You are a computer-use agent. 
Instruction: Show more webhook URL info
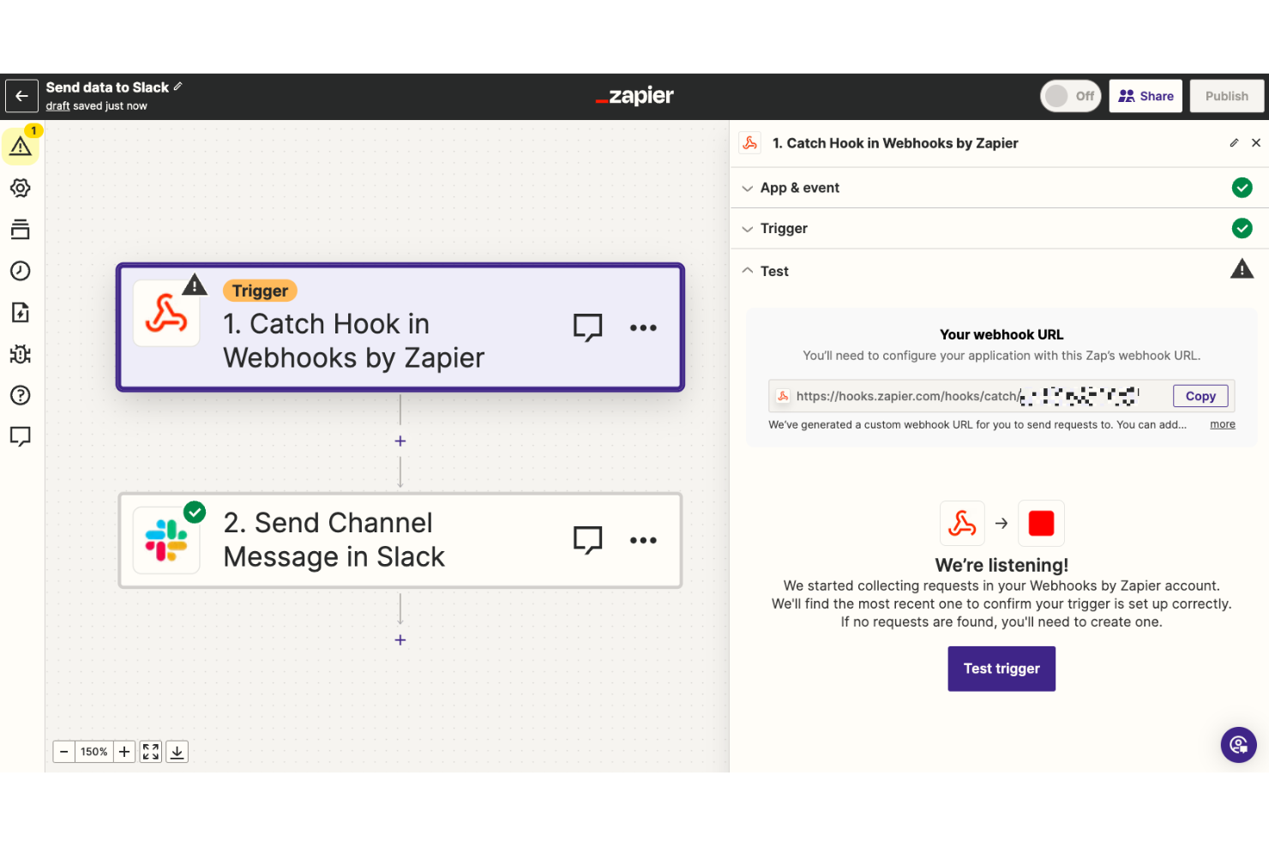click(1223, 424)
